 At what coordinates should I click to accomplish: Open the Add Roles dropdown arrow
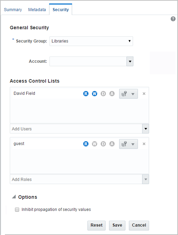(x=146, y=179)
